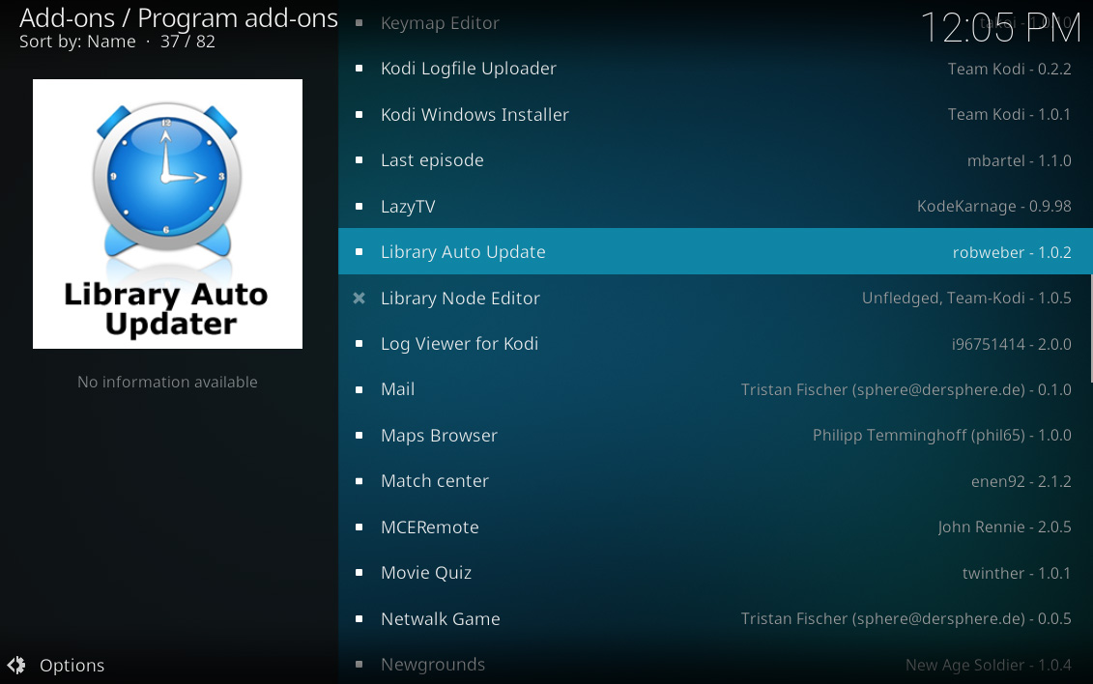The image size is (1093, 684).
Task: Click the bullet icon beside Library Auto Update
Action: click(x=359, y=251)
